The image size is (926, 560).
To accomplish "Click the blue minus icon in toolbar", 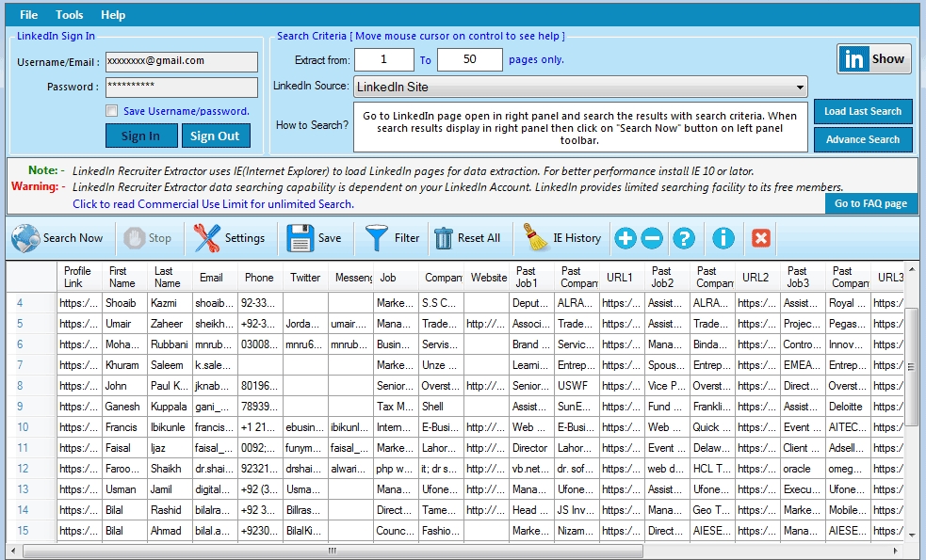I will (x=652, y=238).
